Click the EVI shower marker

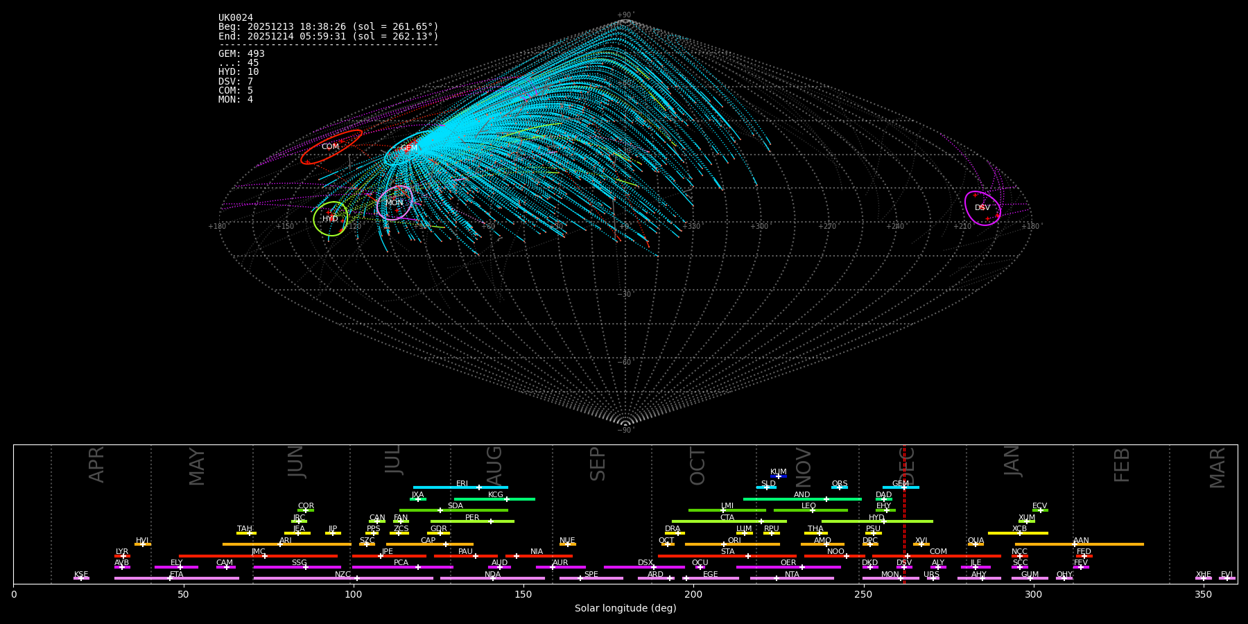pyautogui.click(x=1227, y=578)
